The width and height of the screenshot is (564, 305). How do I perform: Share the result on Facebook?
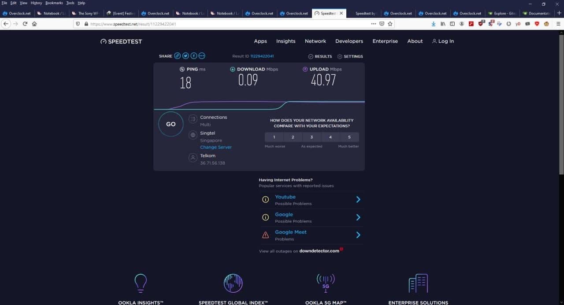click(194, 56)
